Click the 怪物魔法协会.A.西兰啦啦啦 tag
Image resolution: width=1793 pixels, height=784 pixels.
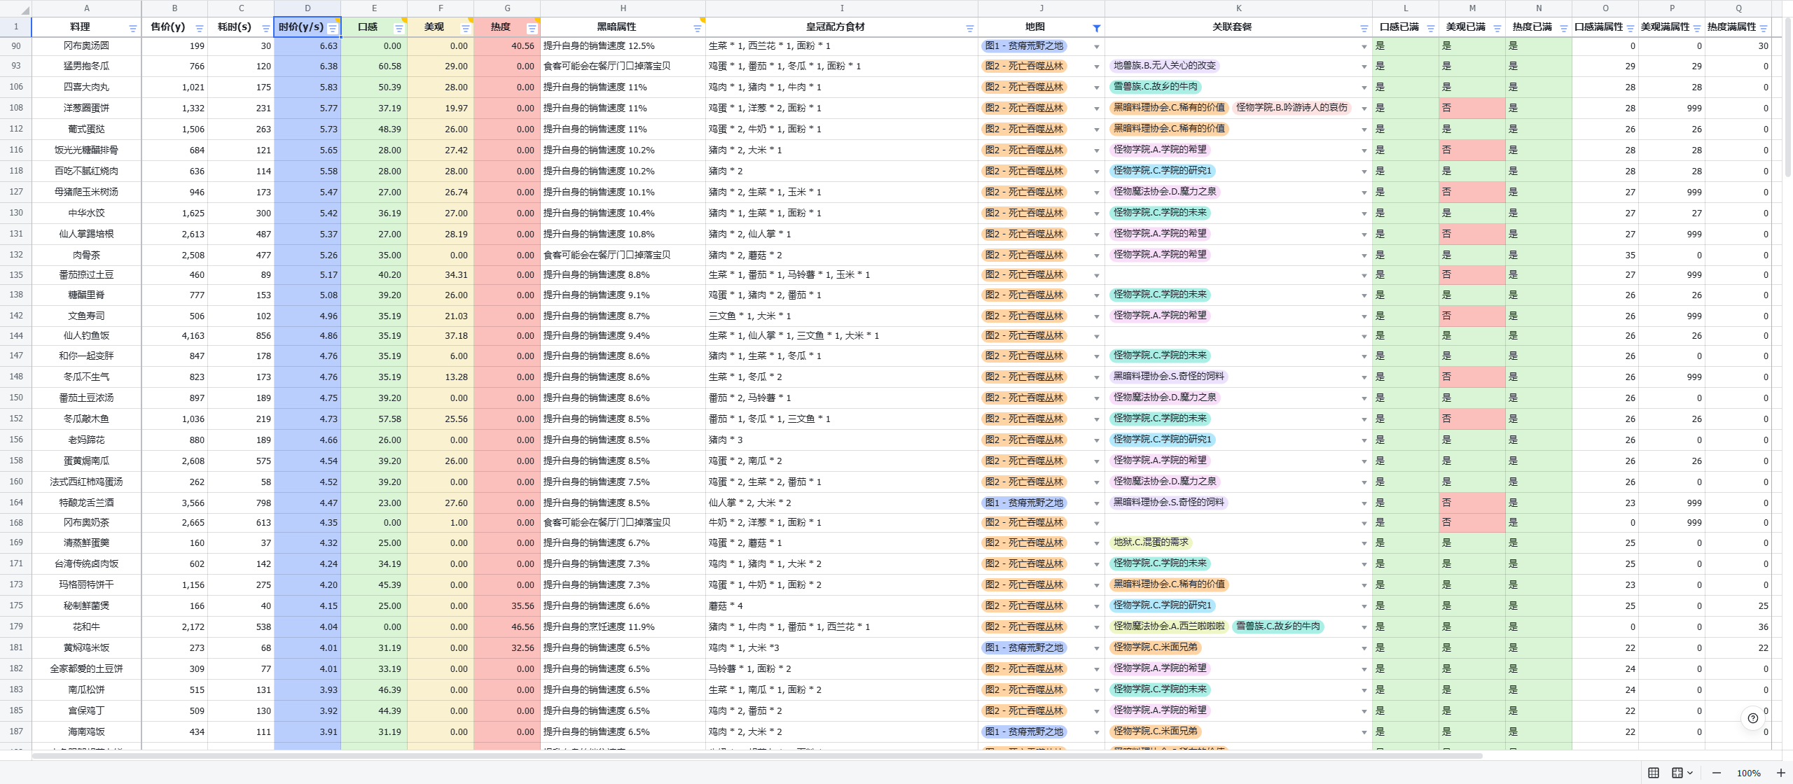tap(1169, 626)
